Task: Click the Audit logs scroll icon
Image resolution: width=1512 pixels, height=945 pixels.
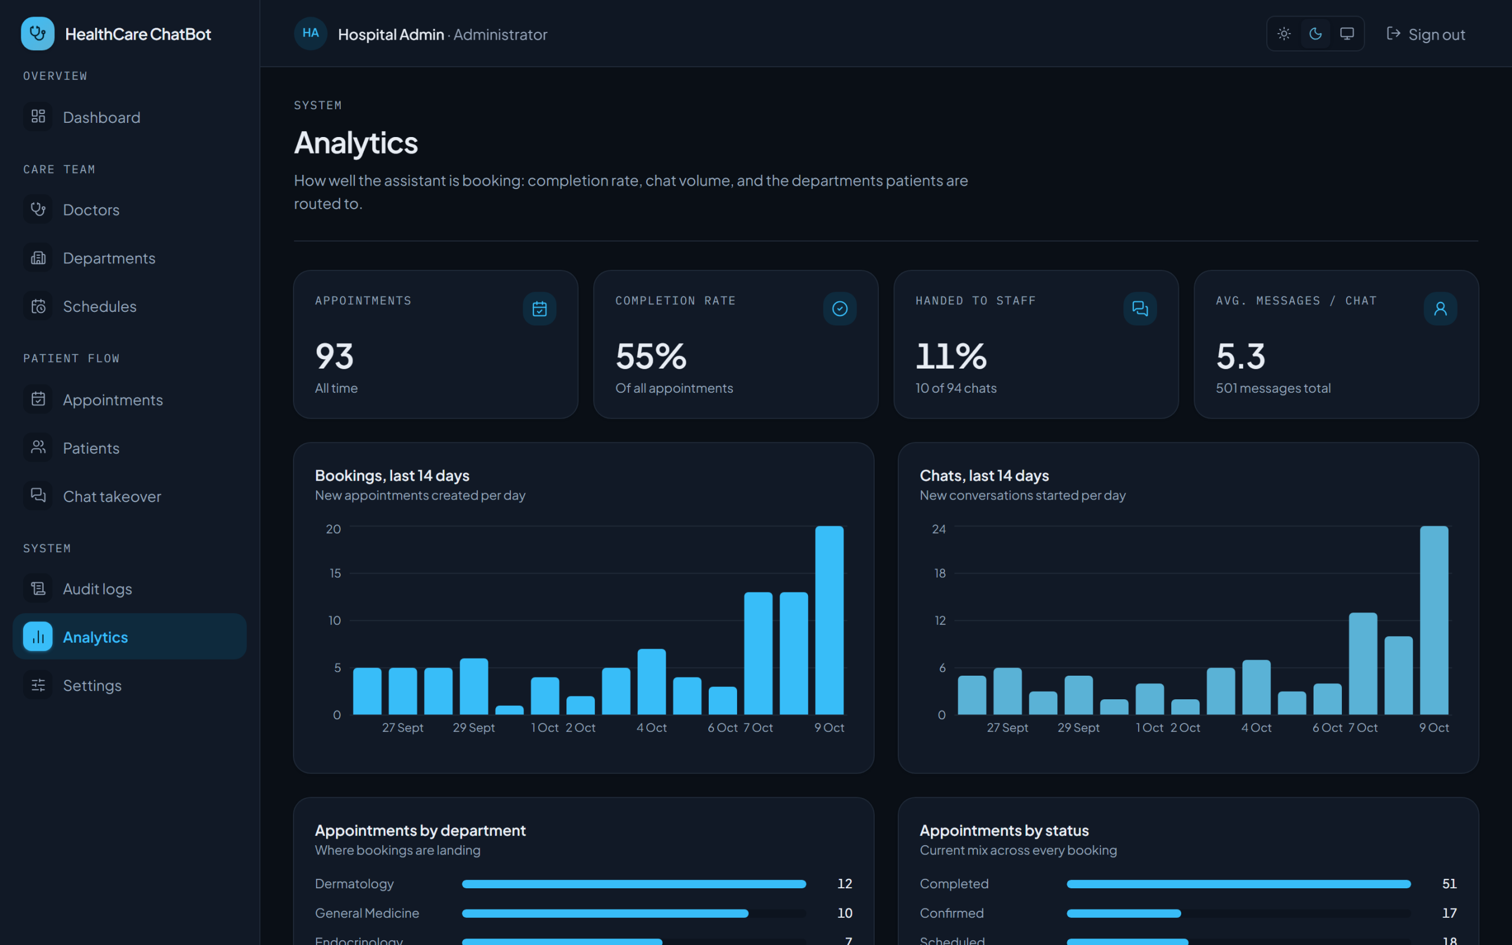Action: point(38,588)
